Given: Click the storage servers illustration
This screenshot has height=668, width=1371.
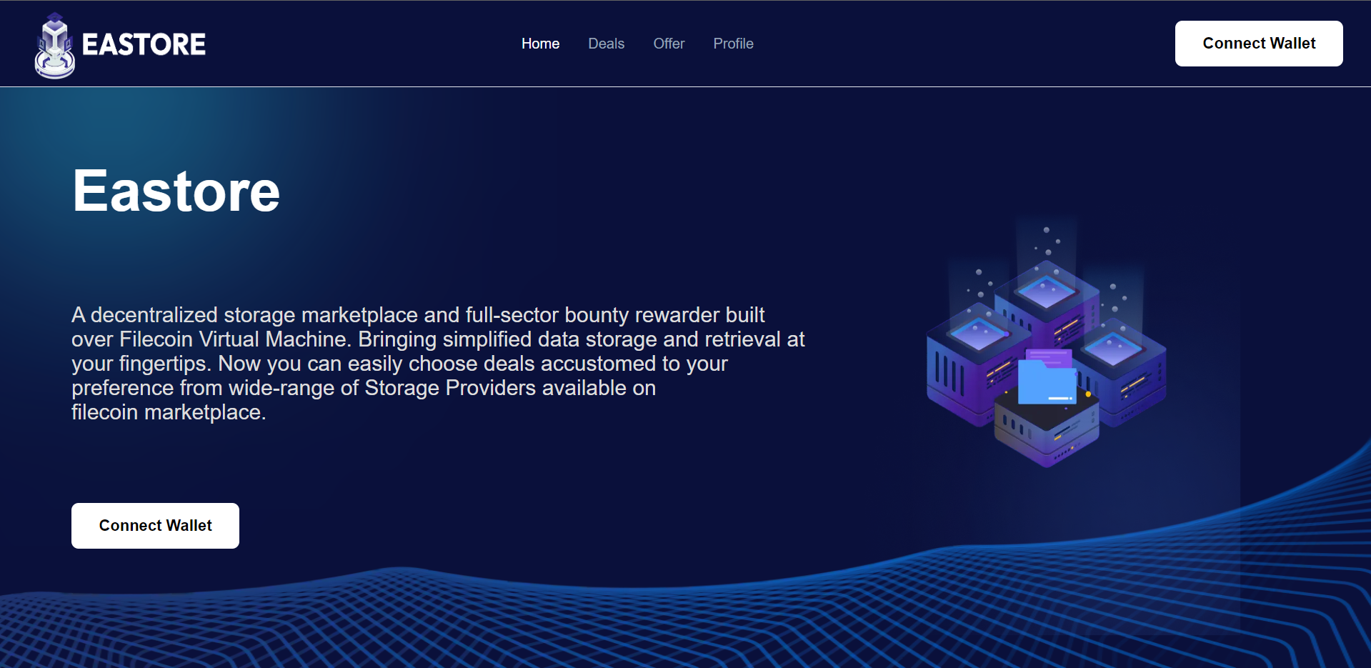Looking at the screenshot, I should [1045, 350].
